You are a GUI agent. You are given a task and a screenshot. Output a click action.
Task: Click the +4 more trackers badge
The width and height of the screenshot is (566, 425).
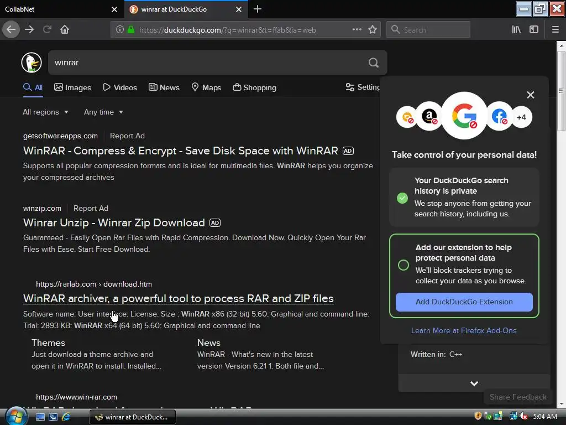(x=522, y=117)
